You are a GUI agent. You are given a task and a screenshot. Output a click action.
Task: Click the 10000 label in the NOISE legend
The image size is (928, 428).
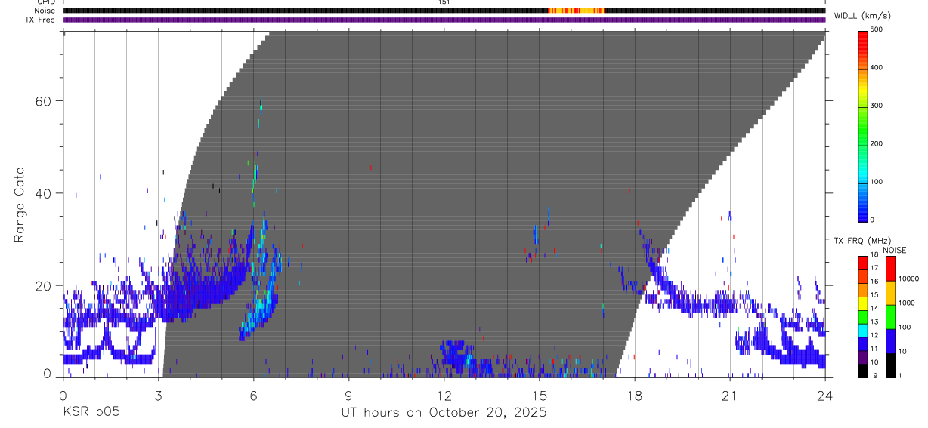click(908, 279)
